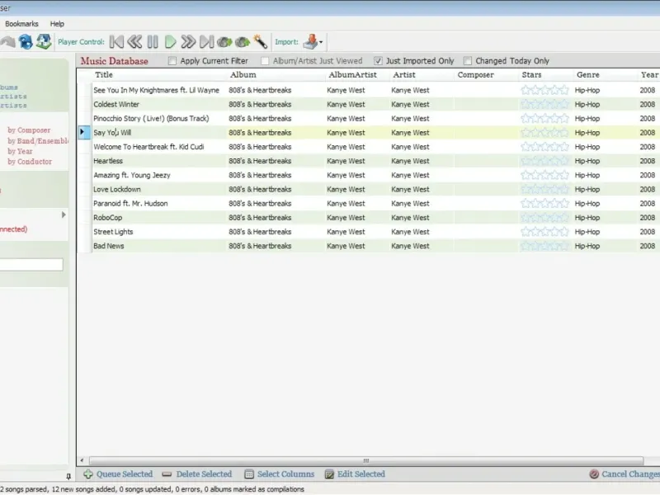This screenshot has width=660, height=495.
Task: Click the pin icon at sidebar bottom
Action: point(68,477)
